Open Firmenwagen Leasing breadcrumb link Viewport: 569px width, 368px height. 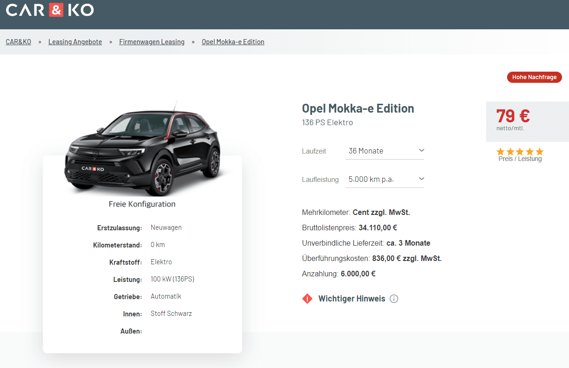click(x=152, y=42)
